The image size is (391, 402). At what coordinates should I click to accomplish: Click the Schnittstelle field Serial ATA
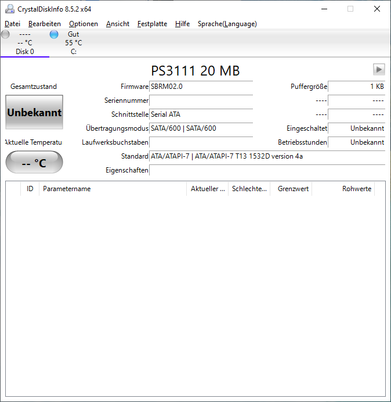pos(201,114)
